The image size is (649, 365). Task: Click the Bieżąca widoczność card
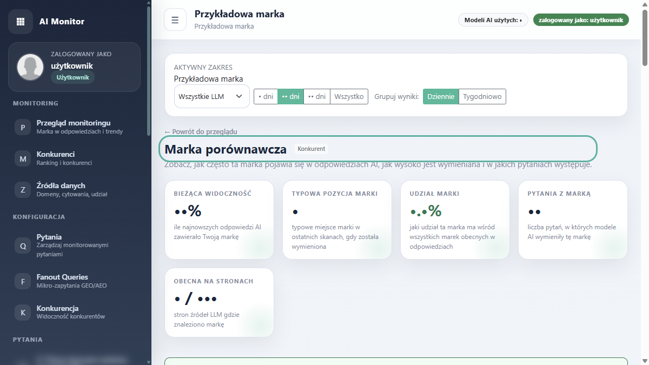(x=219, y=220)
